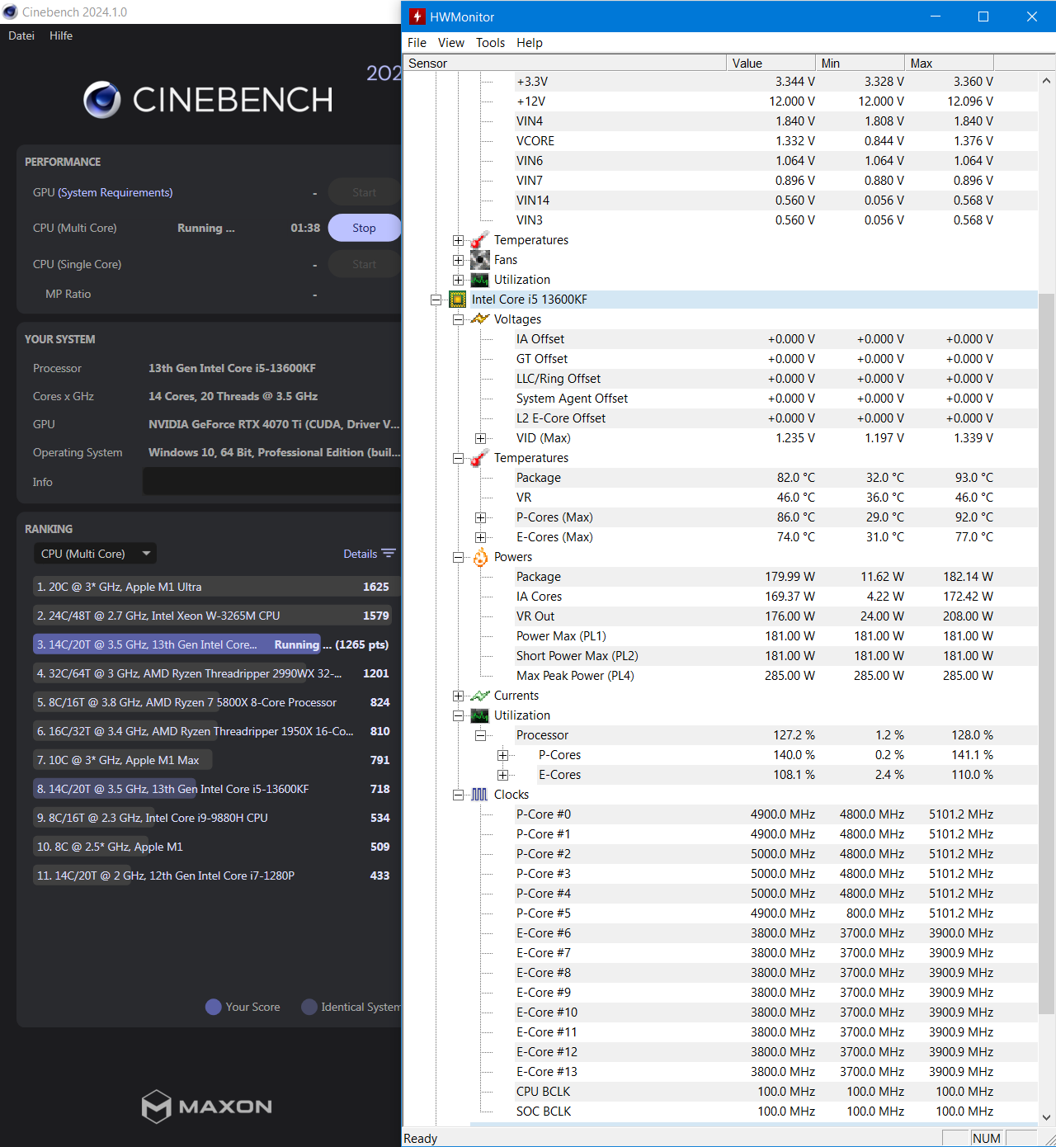The image size is (1056, 1147).
Task: Click the Details filter lines icon
Action: (x=389, y=554)
